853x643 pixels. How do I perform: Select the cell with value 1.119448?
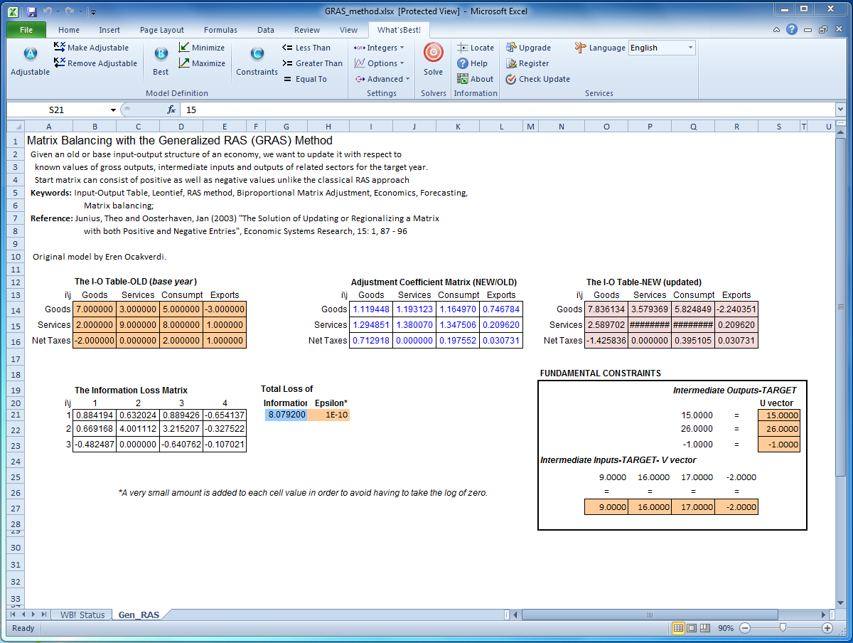(x=371, y=309)
